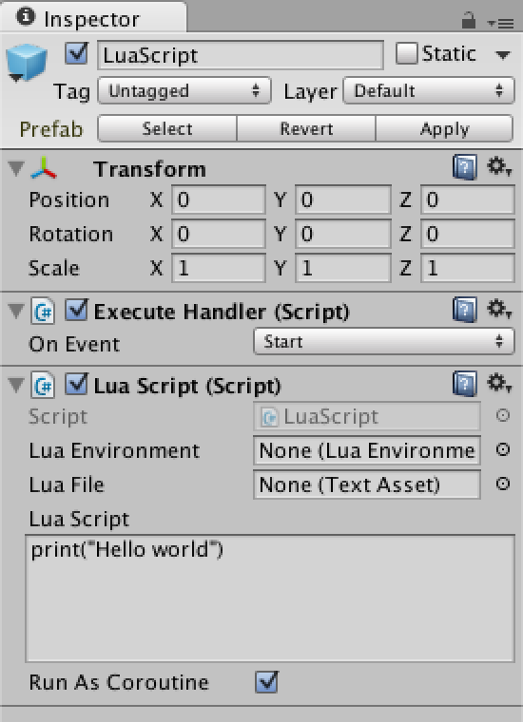523x722 pixels.
Task: Click the Prefab Apply button
Action: (x=444, y=129)
